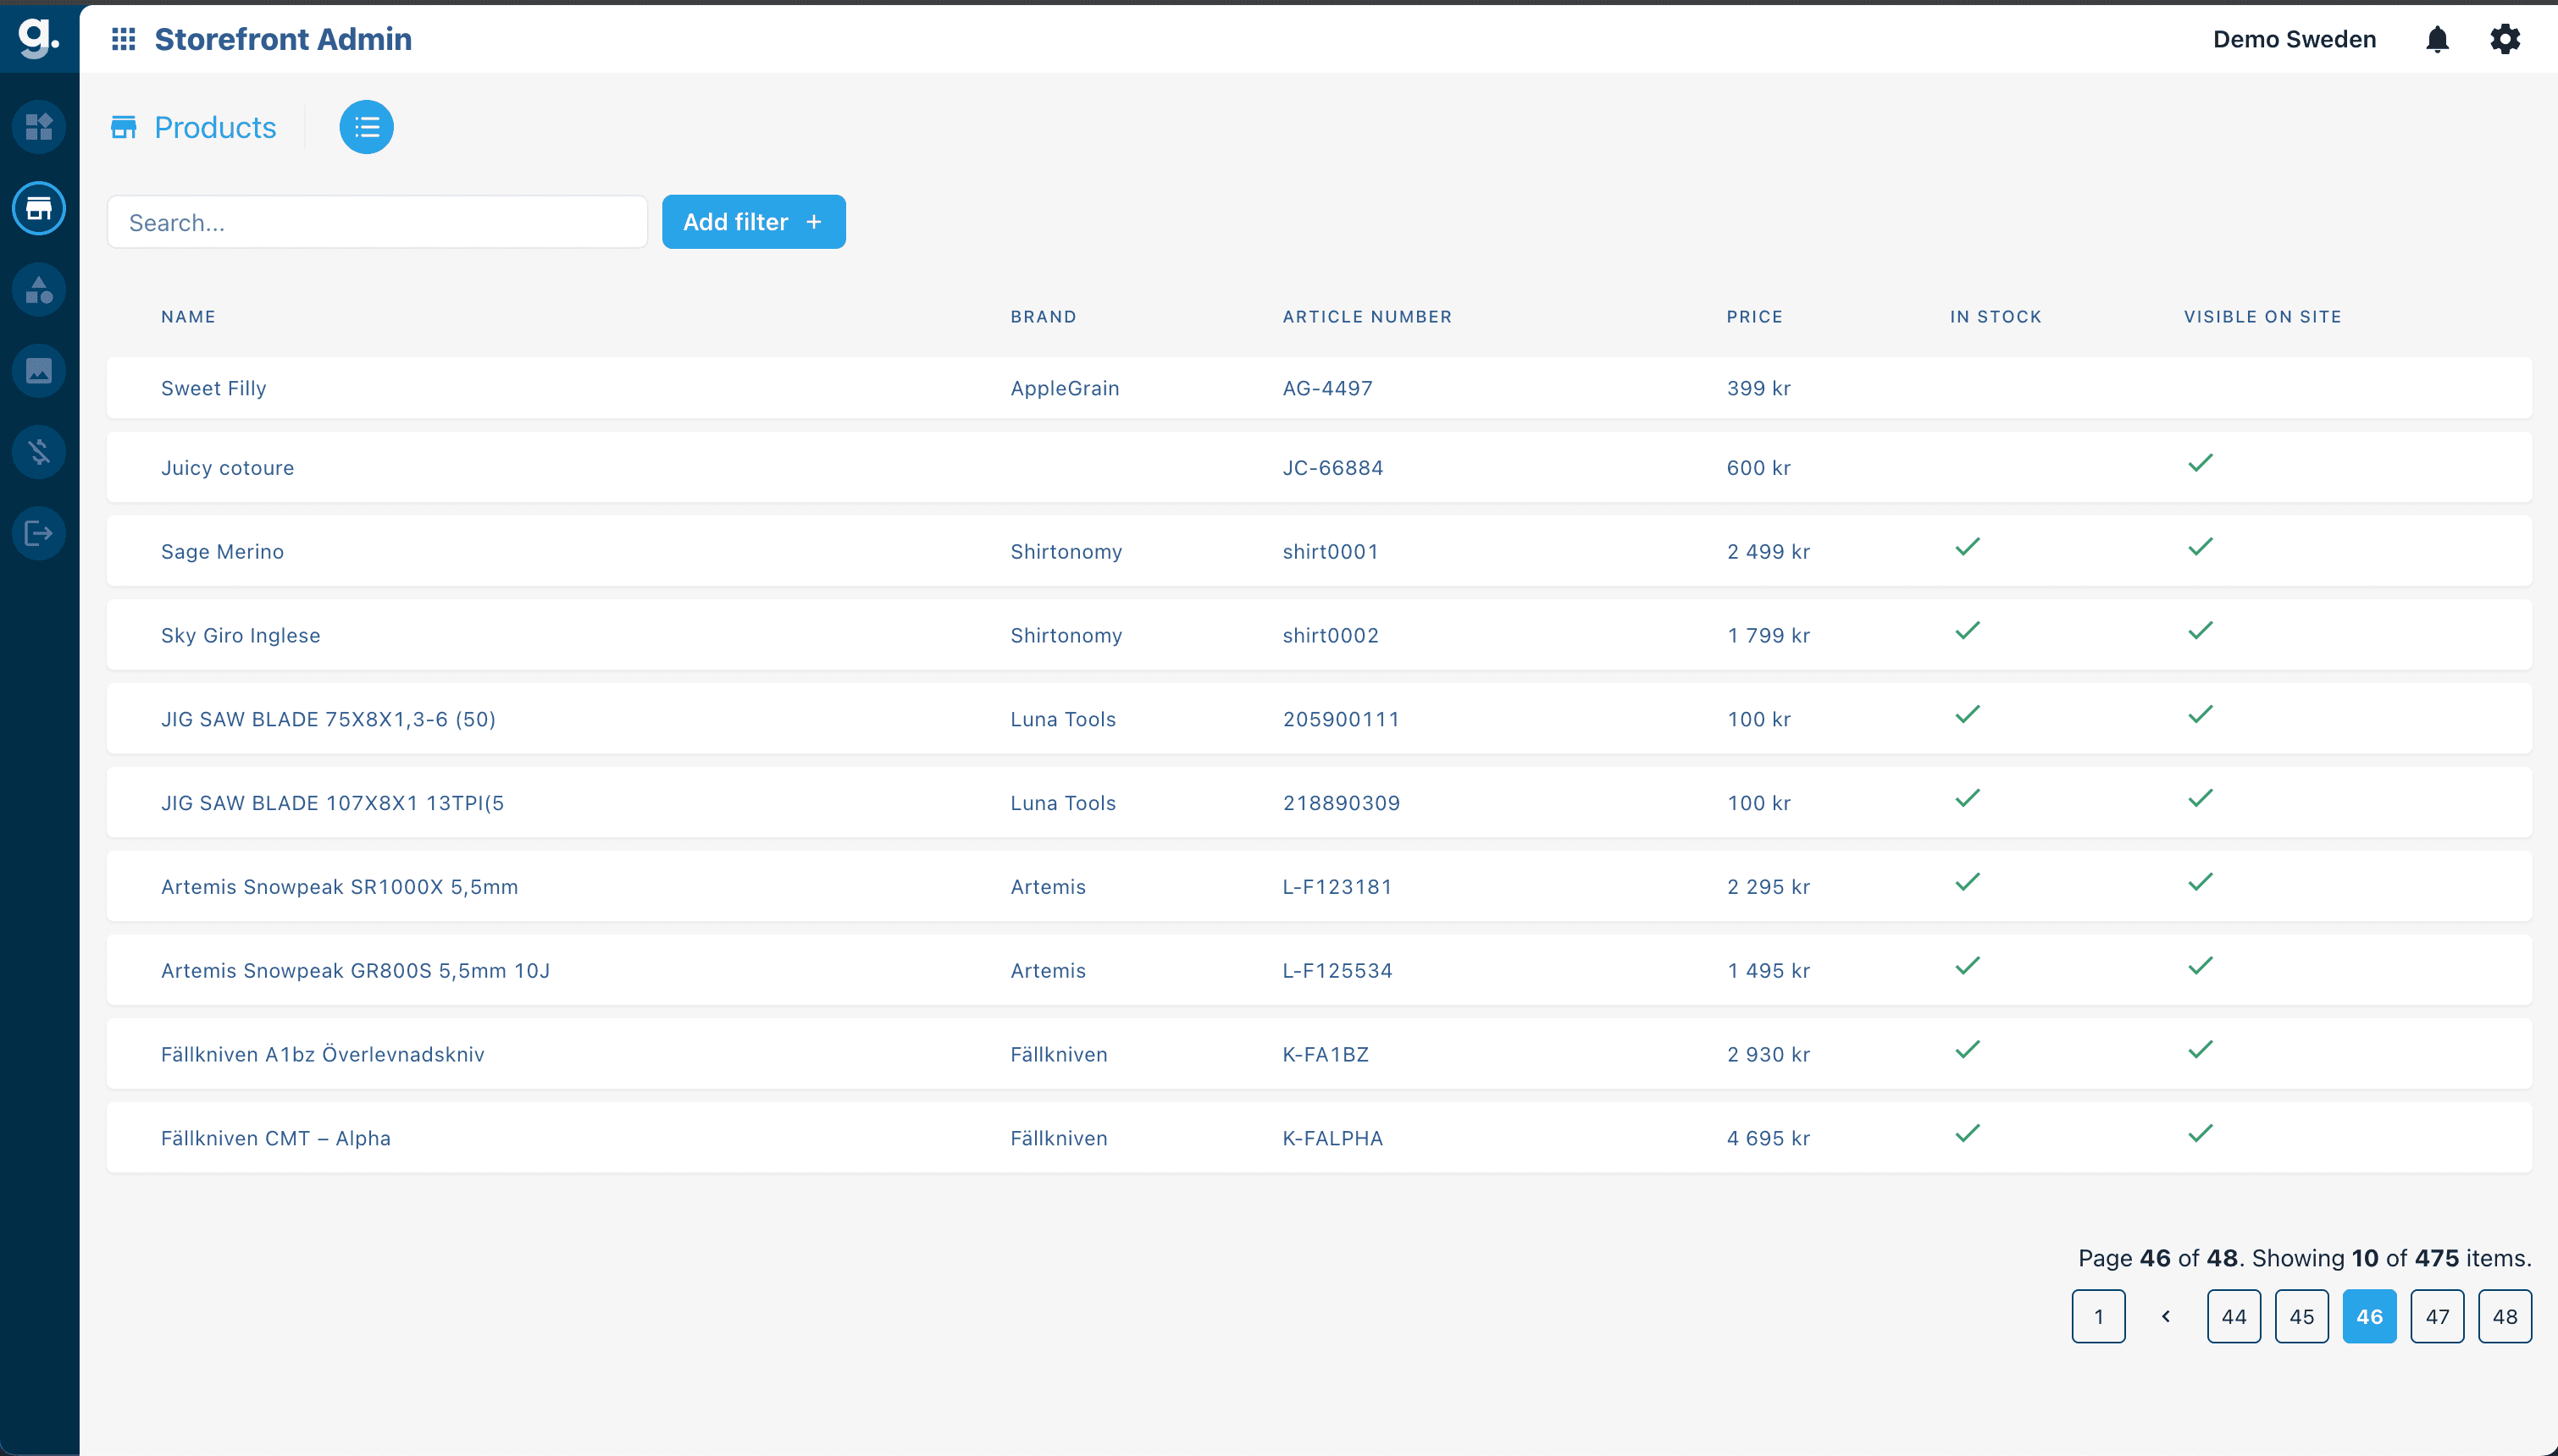Click the Add filter button
The height and width of the screenshot is (1456, 2558).
pos(753,221)
